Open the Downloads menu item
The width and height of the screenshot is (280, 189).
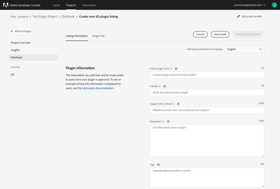coord(89,5)
